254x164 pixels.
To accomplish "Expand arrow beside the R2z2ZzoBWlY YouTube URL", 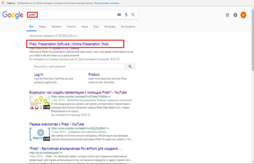I will pos(108,128).
